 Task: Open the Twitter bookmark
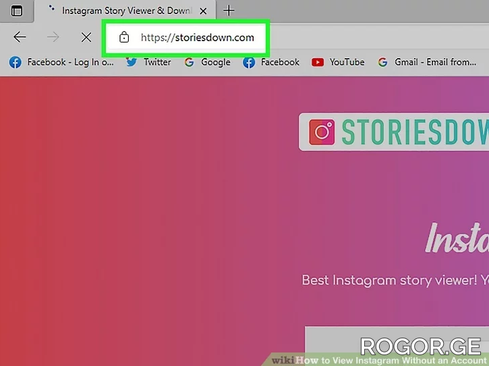pos(149,62)
